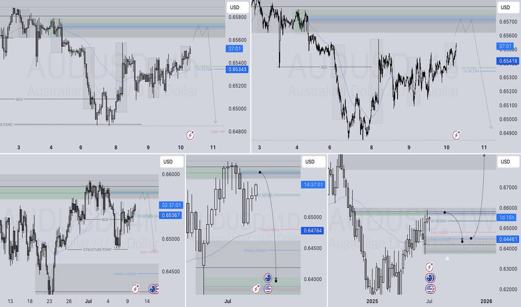Image resolution: width=521 pixels, height=307 pixels.
Task: Click lightning event icon on 02:37:01 chart
Action: (135, 289)
